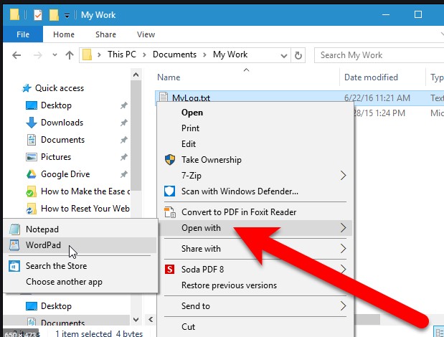
Task: Expand the Send to submenu arrow
Action: (x=343, y=306)
